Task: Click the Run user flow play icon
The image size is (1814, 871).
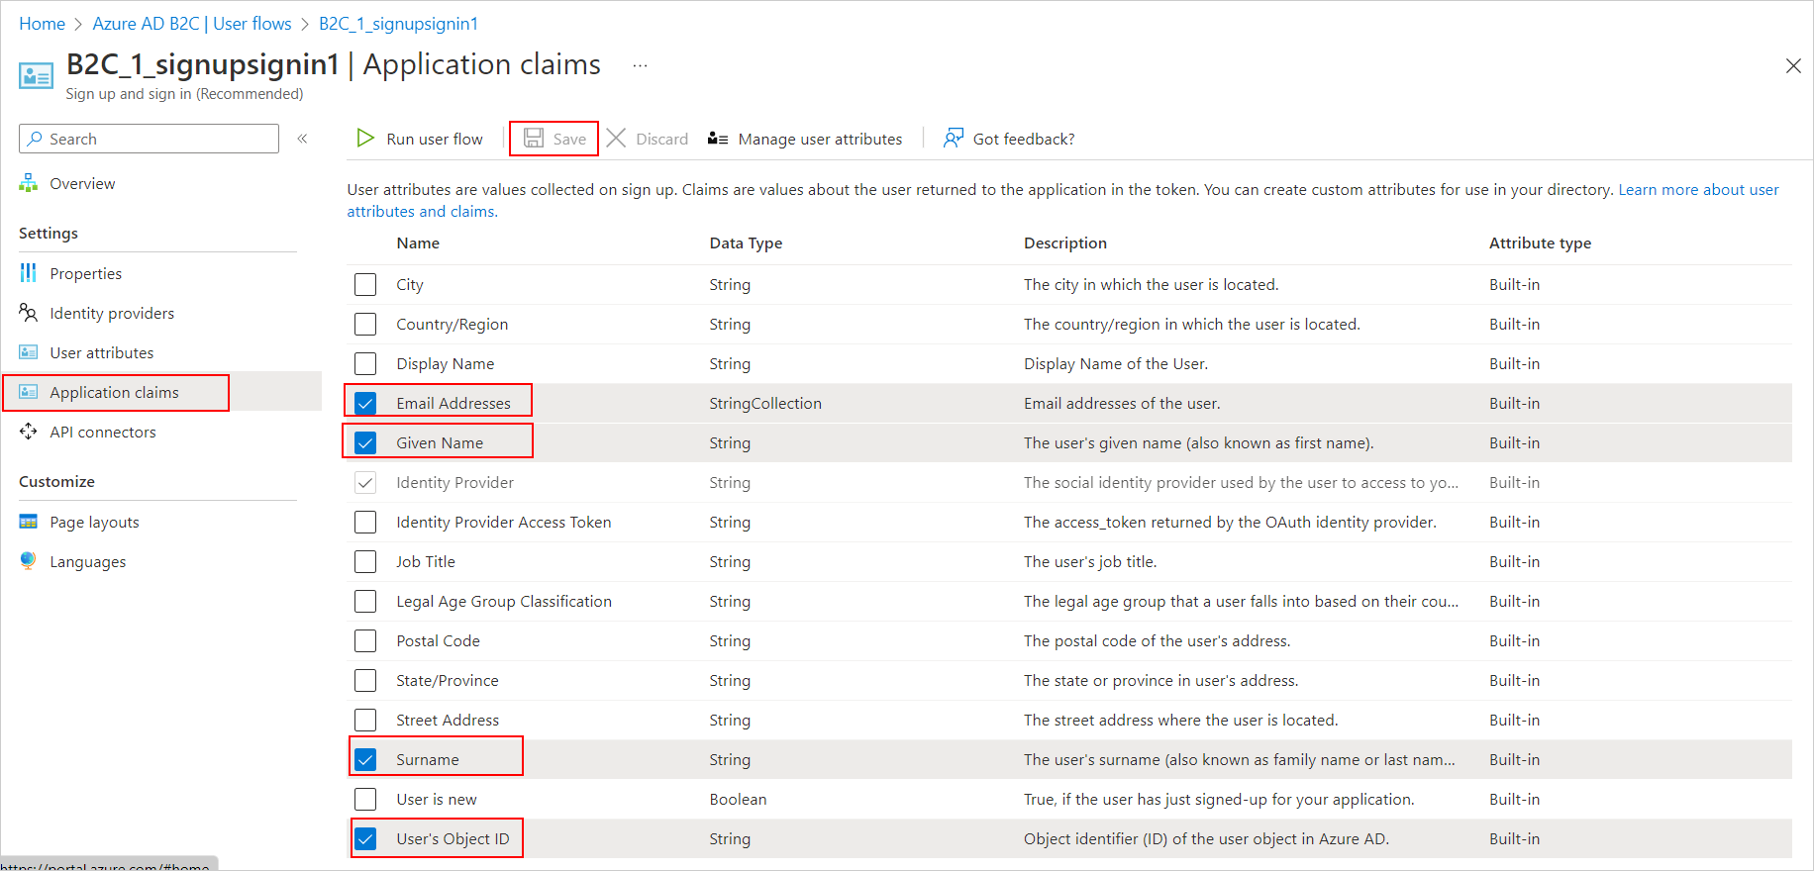Action: pyautogui.click(x=365, y=138)
